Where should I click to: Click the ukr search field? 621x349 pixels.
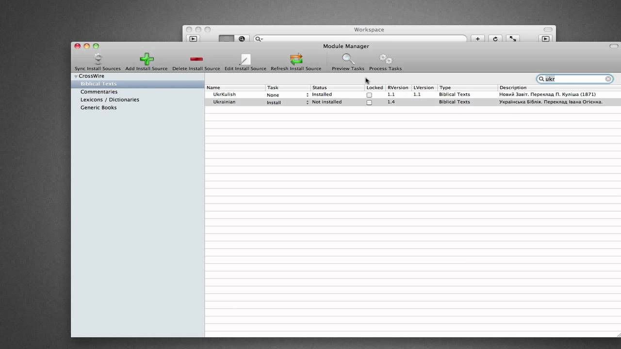coord(574,79)
